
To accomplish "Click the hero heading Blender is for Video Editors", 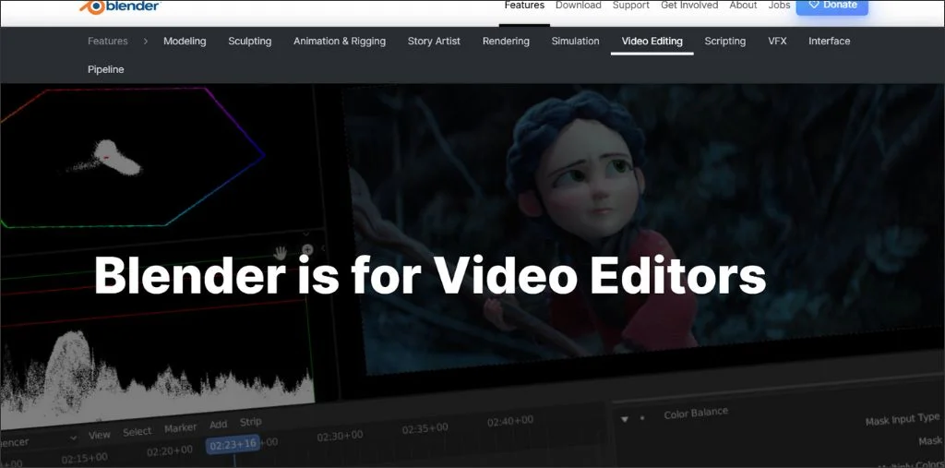I will tap(430, 274).
